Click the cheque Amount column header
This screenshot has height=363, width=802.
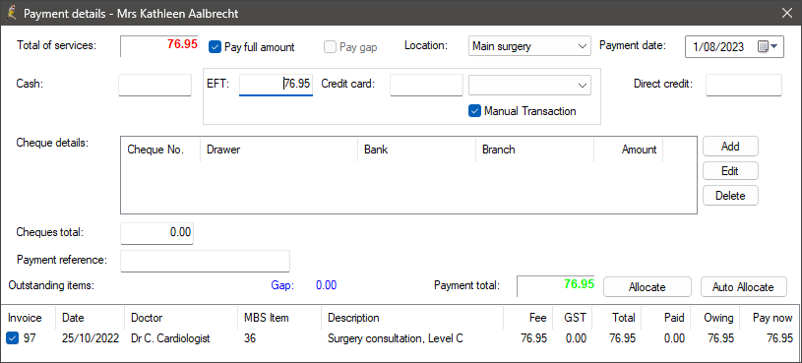tap(629, 150)
